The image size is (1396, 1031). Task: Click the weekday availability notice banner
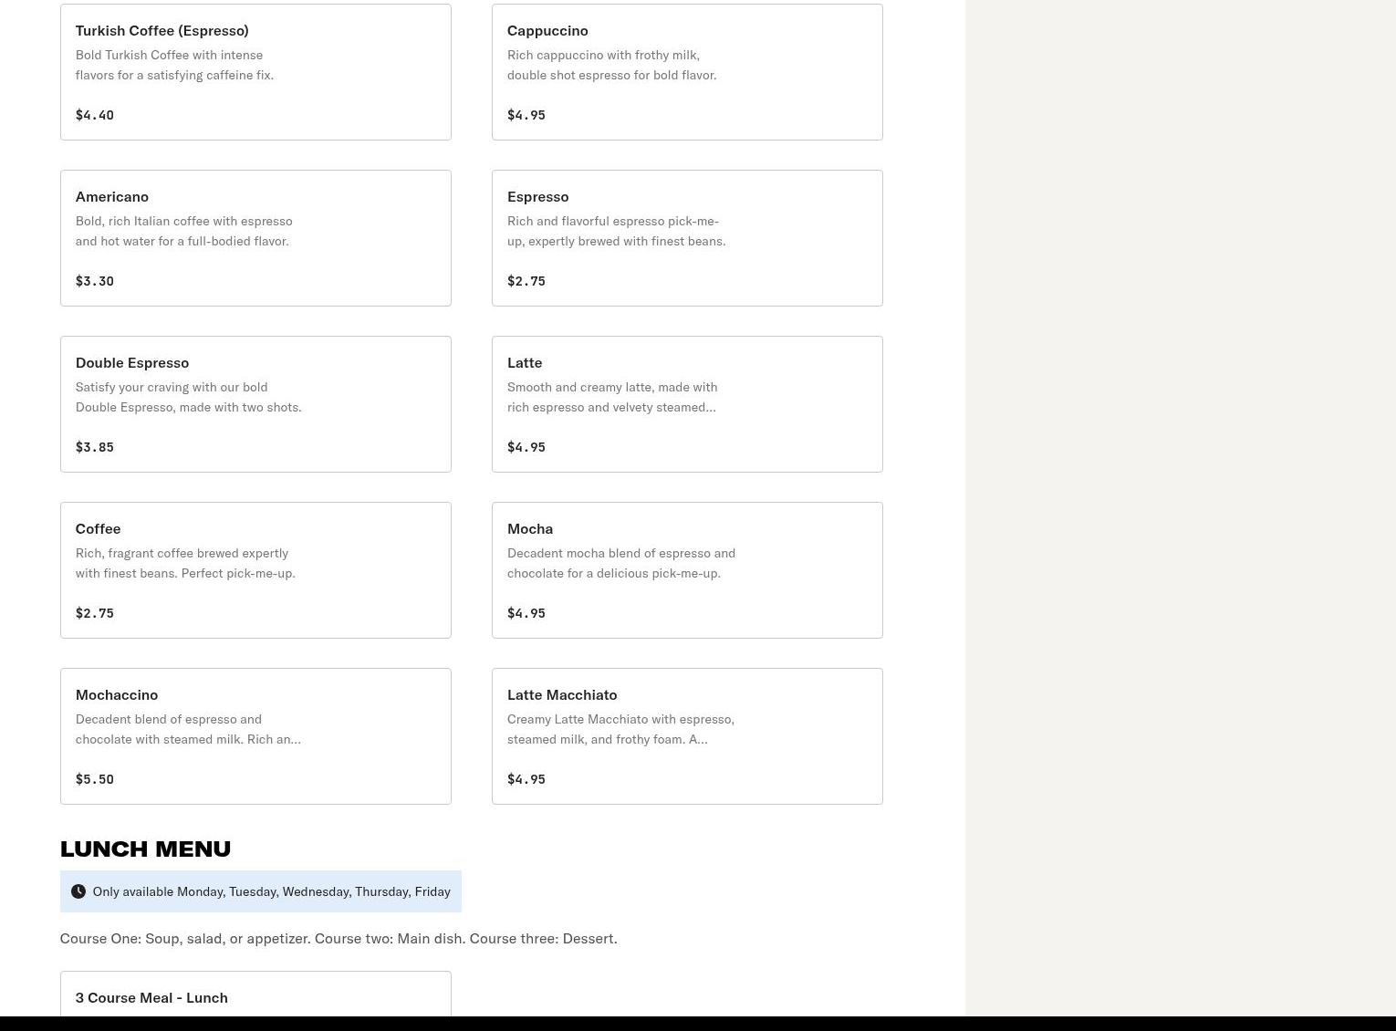(x=271, y=891)
